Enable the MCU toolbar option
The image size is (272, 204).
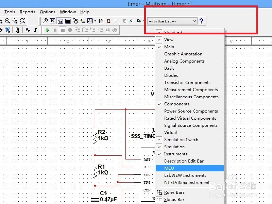[190, 168]
